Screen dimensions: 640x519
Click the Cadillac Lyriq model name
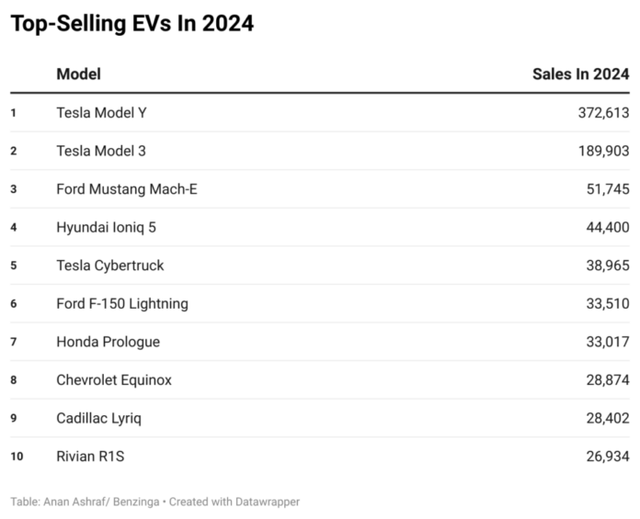pos(99,418)
